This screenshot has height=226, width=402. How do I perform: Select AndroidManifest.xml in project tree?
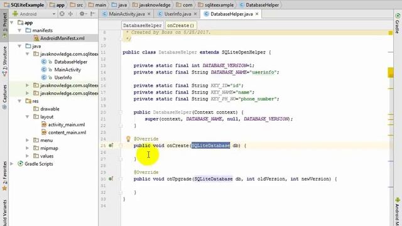62,38
